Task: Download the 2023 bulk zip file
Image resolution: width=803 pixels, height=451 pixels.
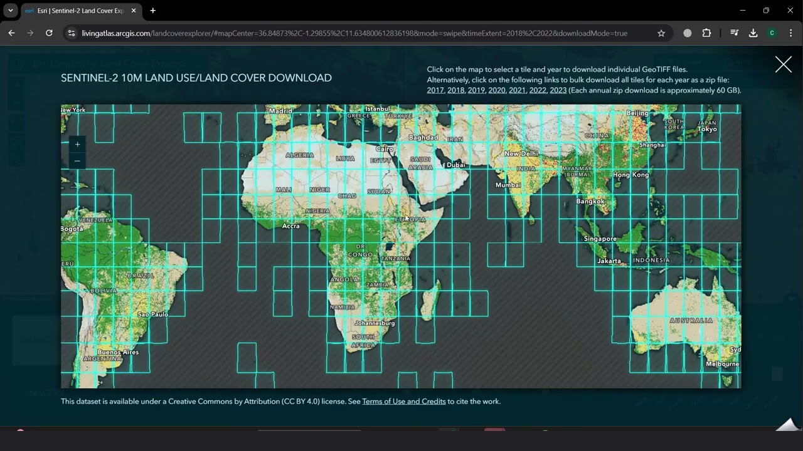Action: point(558,90)
